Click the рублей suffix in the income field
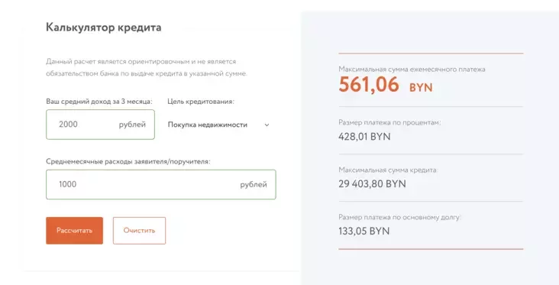The width and height of the screenshot is (559, 285). [x=132, y=125]
